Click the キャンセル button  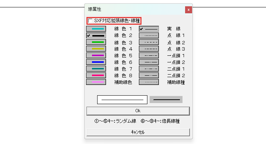138,132
